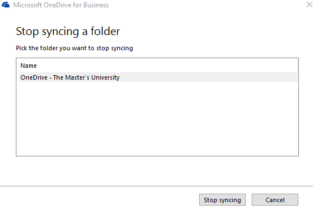This screenshot has height=209, width=313.
Task: Click the word Microsoft in the window title
Action: pyautogui.click(x=27, y=5)
